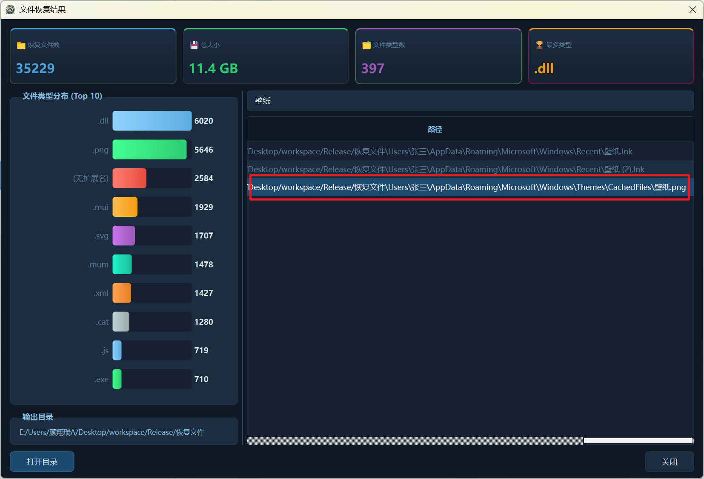Click the blue .dll distribution bar

pyautogui.click(x=152, y=121)
